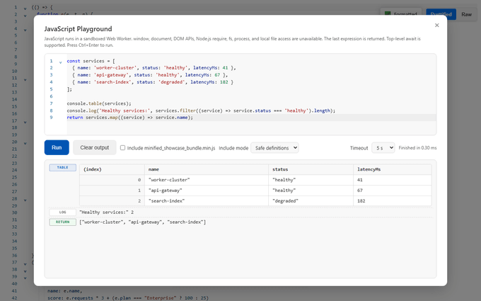
Task: Click the JavaScript Playground title
Action: 78,29
